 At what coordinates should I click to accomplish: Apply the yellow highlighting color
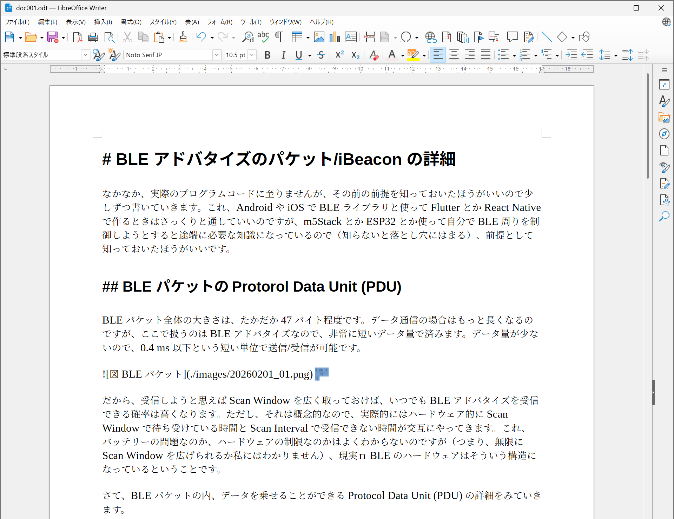pos(413,55)
